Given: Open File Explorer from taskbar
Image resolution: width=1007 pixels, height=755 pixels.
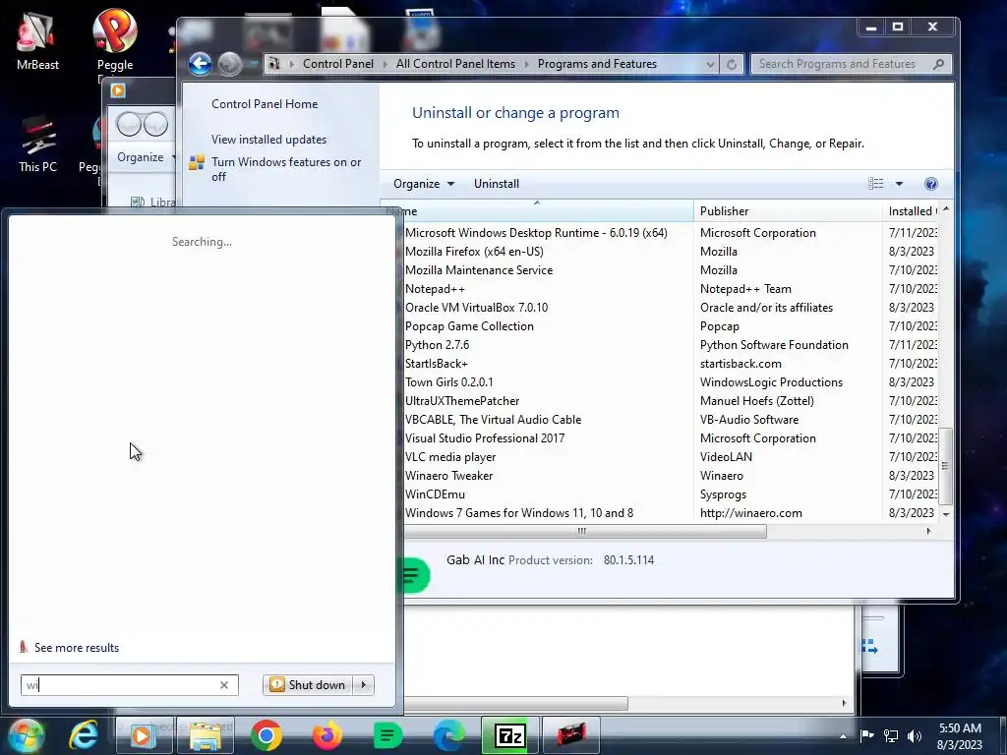Looking at the screenshot, I should [x=206, y=735].
